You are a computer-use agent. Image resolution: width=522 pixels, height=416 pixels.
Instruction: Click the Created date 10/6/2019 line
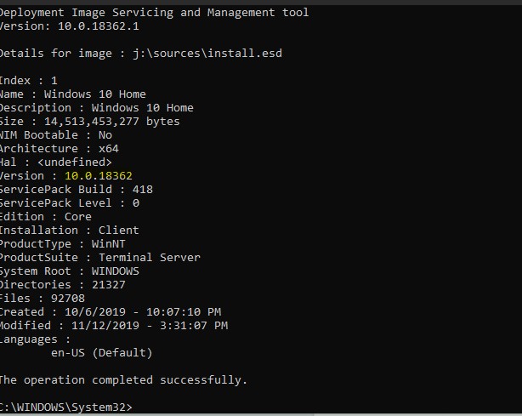[x=111, y=311]
